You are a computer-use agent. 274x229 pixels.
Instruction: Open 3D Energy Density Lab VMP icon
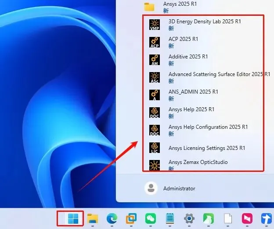pyautogui.click(x=155, y=25)
